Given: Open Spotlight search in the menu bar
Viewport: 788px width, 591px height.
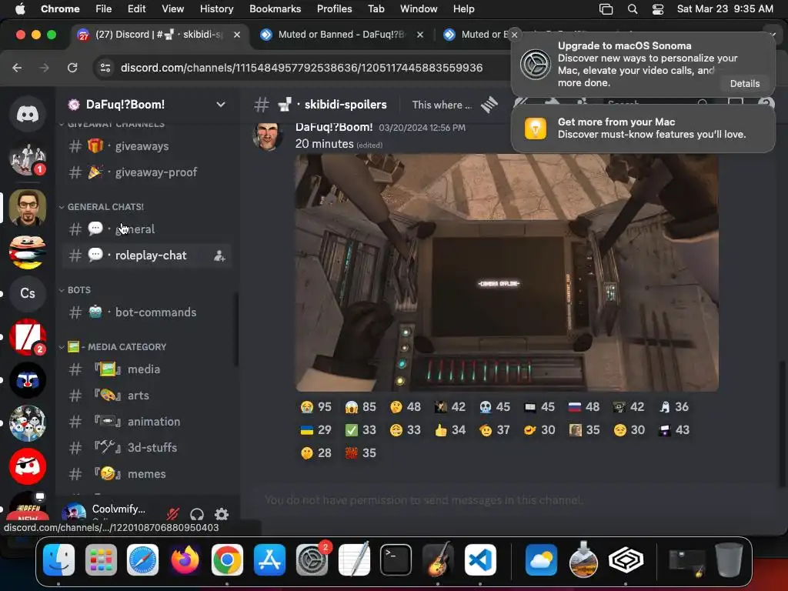Looking at the screenshot, I should click(x=633, y=9).
